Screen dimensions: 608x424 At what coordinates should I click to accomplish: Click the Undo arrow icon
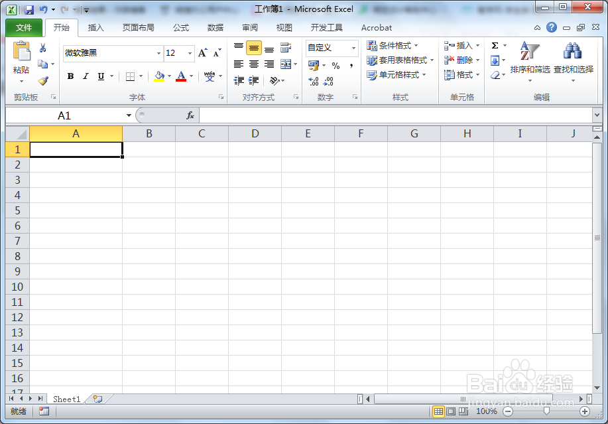[44, 10]
